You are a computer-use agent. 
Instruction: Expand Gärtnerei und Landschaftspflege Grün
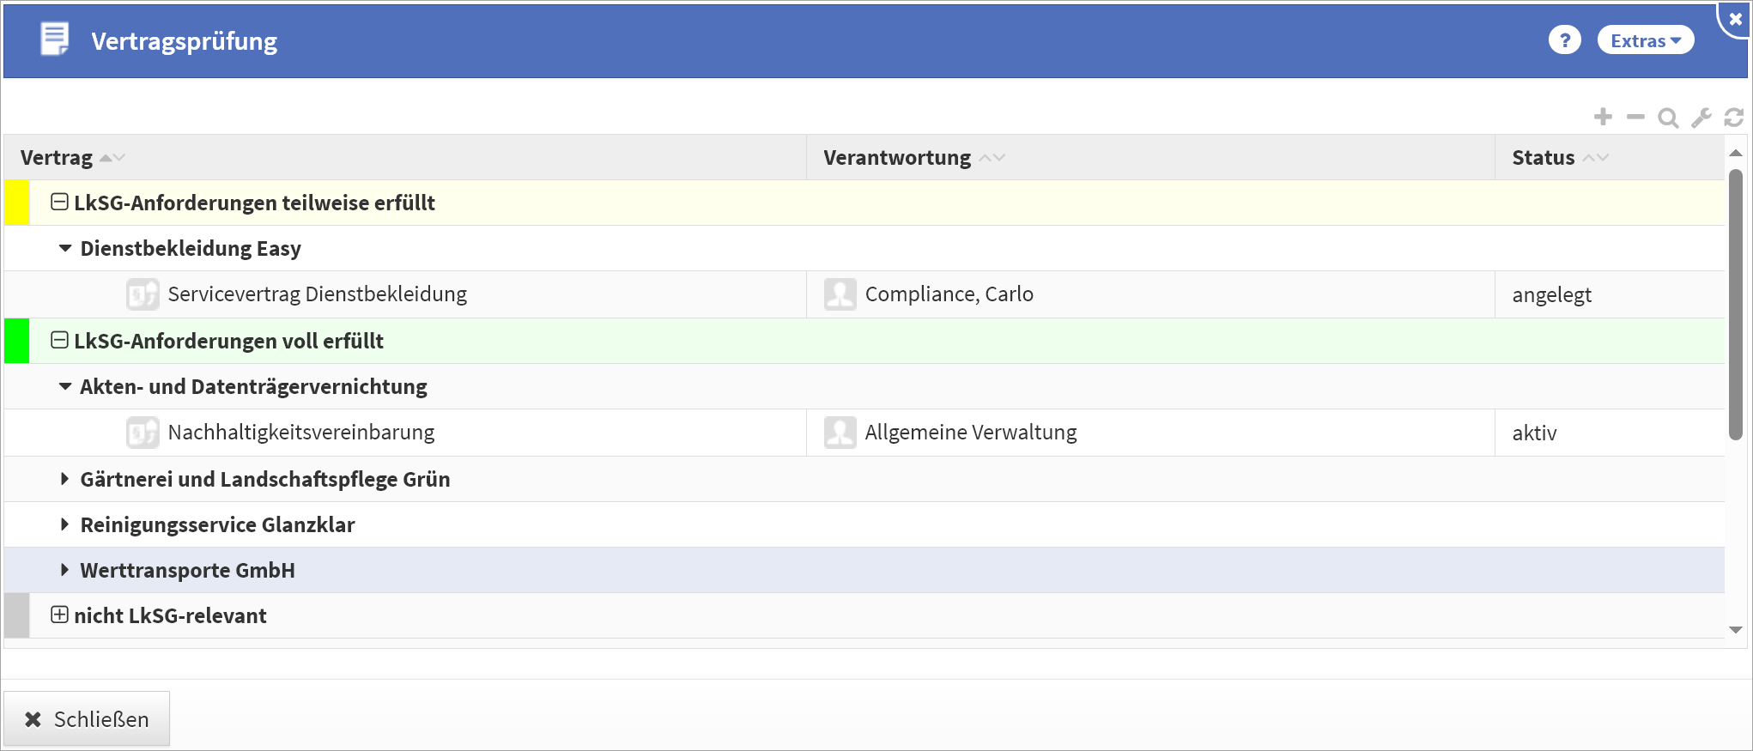click(x=64, y=479)
